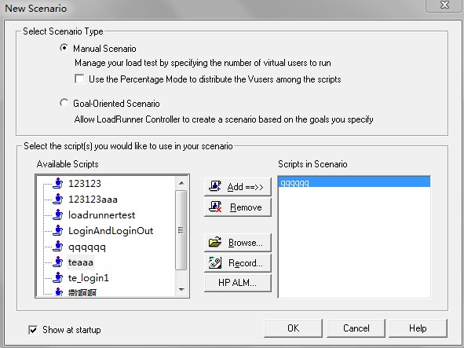
Task: Click the down arrow of scripts list
Action: tap(181, 289)
